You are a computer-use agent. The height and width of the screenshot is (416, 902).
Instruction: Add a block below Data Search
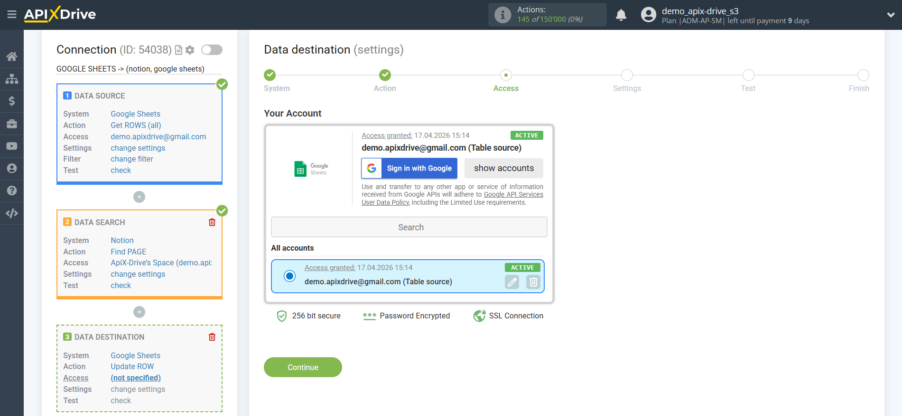click(139, 312)
